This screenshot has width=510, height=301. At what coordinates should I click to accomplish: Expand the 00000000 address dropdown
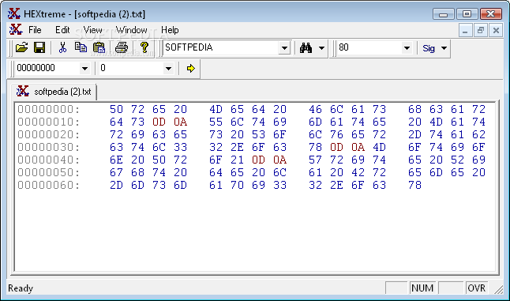[x=84, y=68]
